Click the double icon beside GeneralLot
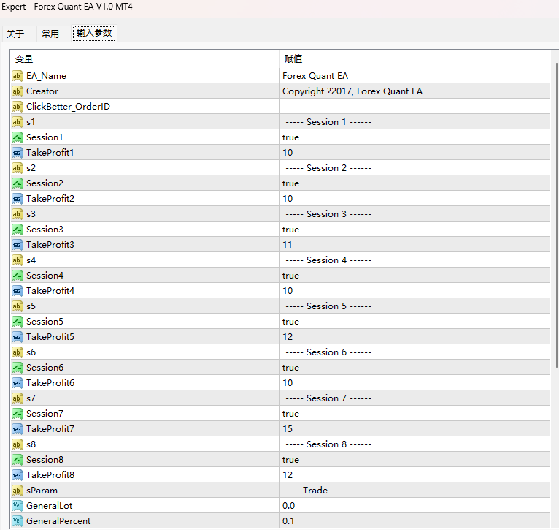This screenshot has height=530, width=559. point(17,506)
